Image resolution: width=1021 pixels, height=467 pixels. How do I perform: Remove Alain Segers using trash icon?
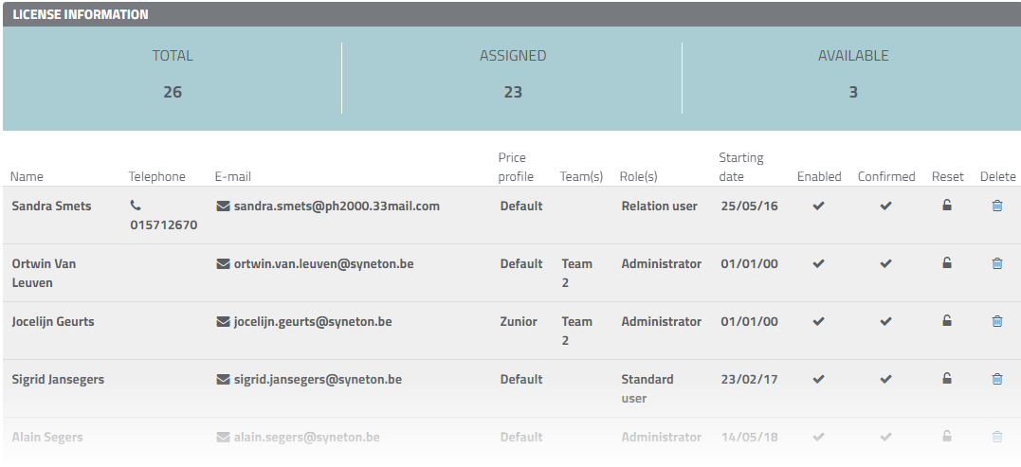tap(997, 437)
